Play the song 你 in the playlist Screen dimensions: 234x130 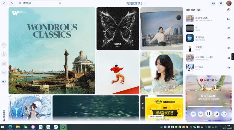(209, 28)
